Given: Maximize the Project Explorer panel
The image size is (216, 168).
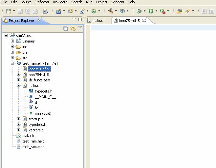Looking at the screenshot, I should (80, 20).
